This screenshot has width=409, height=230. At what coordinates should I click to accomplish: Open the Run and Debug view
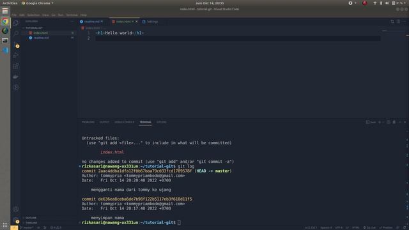[16, 56]
